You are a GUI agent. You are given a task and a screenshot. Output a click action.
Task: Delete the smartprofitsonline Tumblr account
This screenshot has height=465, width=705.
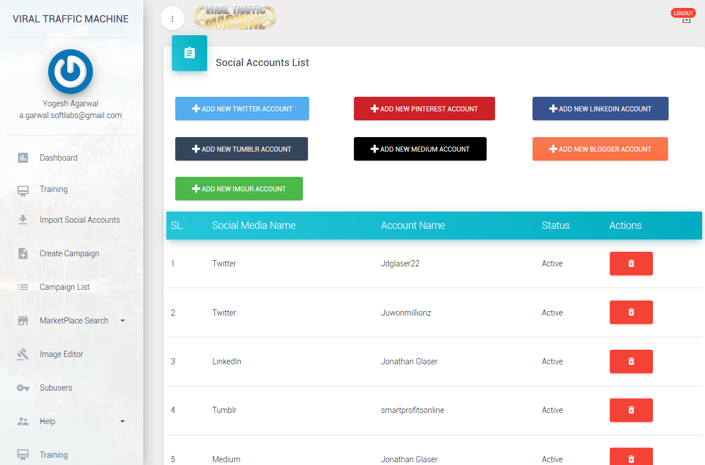[631, 410]
